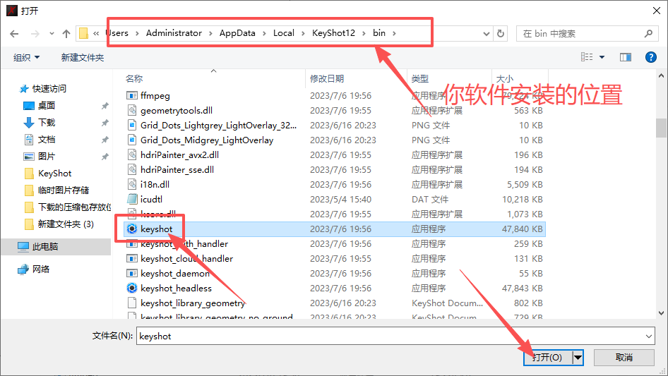Viewport: 668px width, 376px height.
Task: Click the 取消 button
Action: (x=624, y=357)
